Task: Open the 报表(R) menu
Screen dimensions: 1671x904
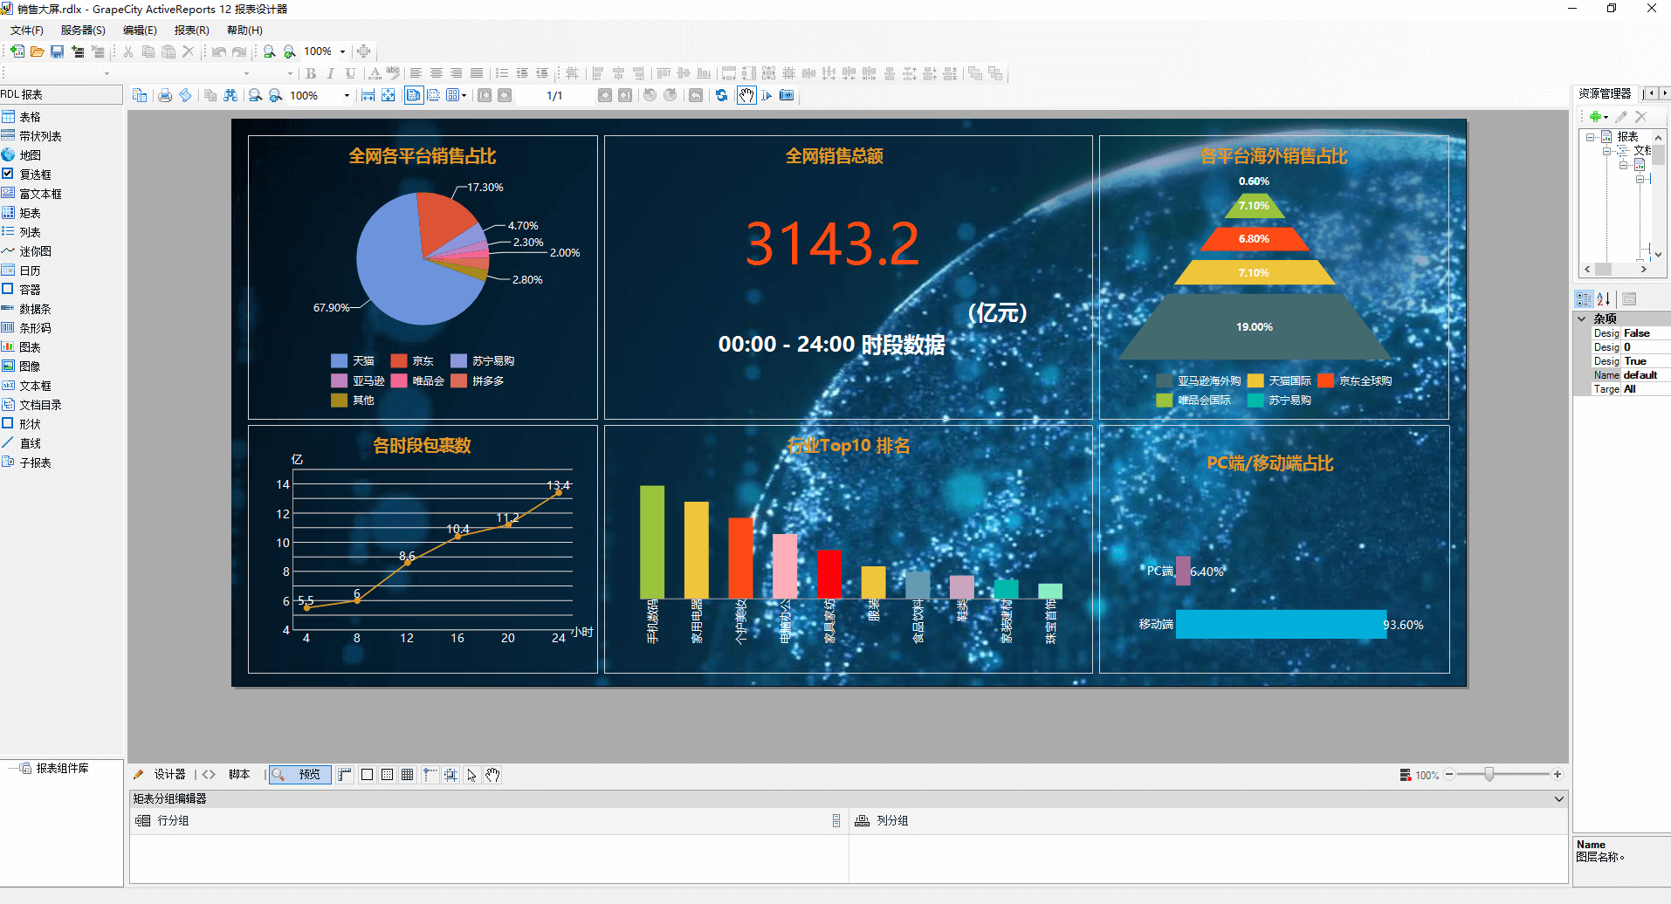Action: coord(192,31)
